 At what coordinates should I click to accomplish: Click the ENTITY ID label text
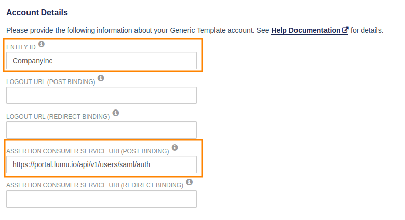(x=20, y=47)
